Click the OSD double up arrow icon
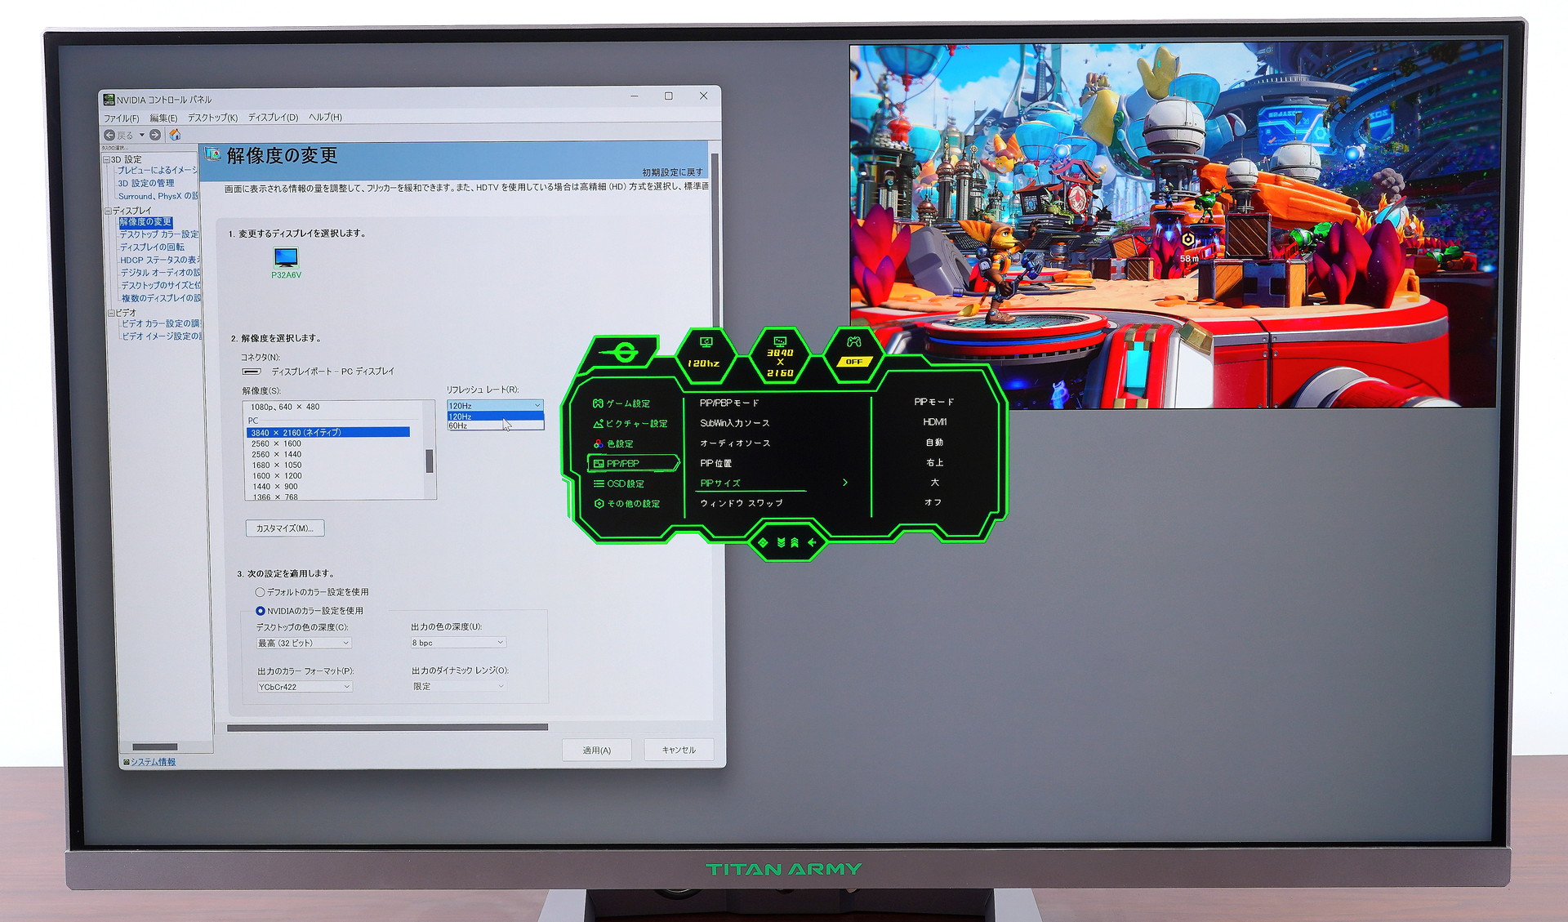 pyautogui.click(x=795, y=542)
